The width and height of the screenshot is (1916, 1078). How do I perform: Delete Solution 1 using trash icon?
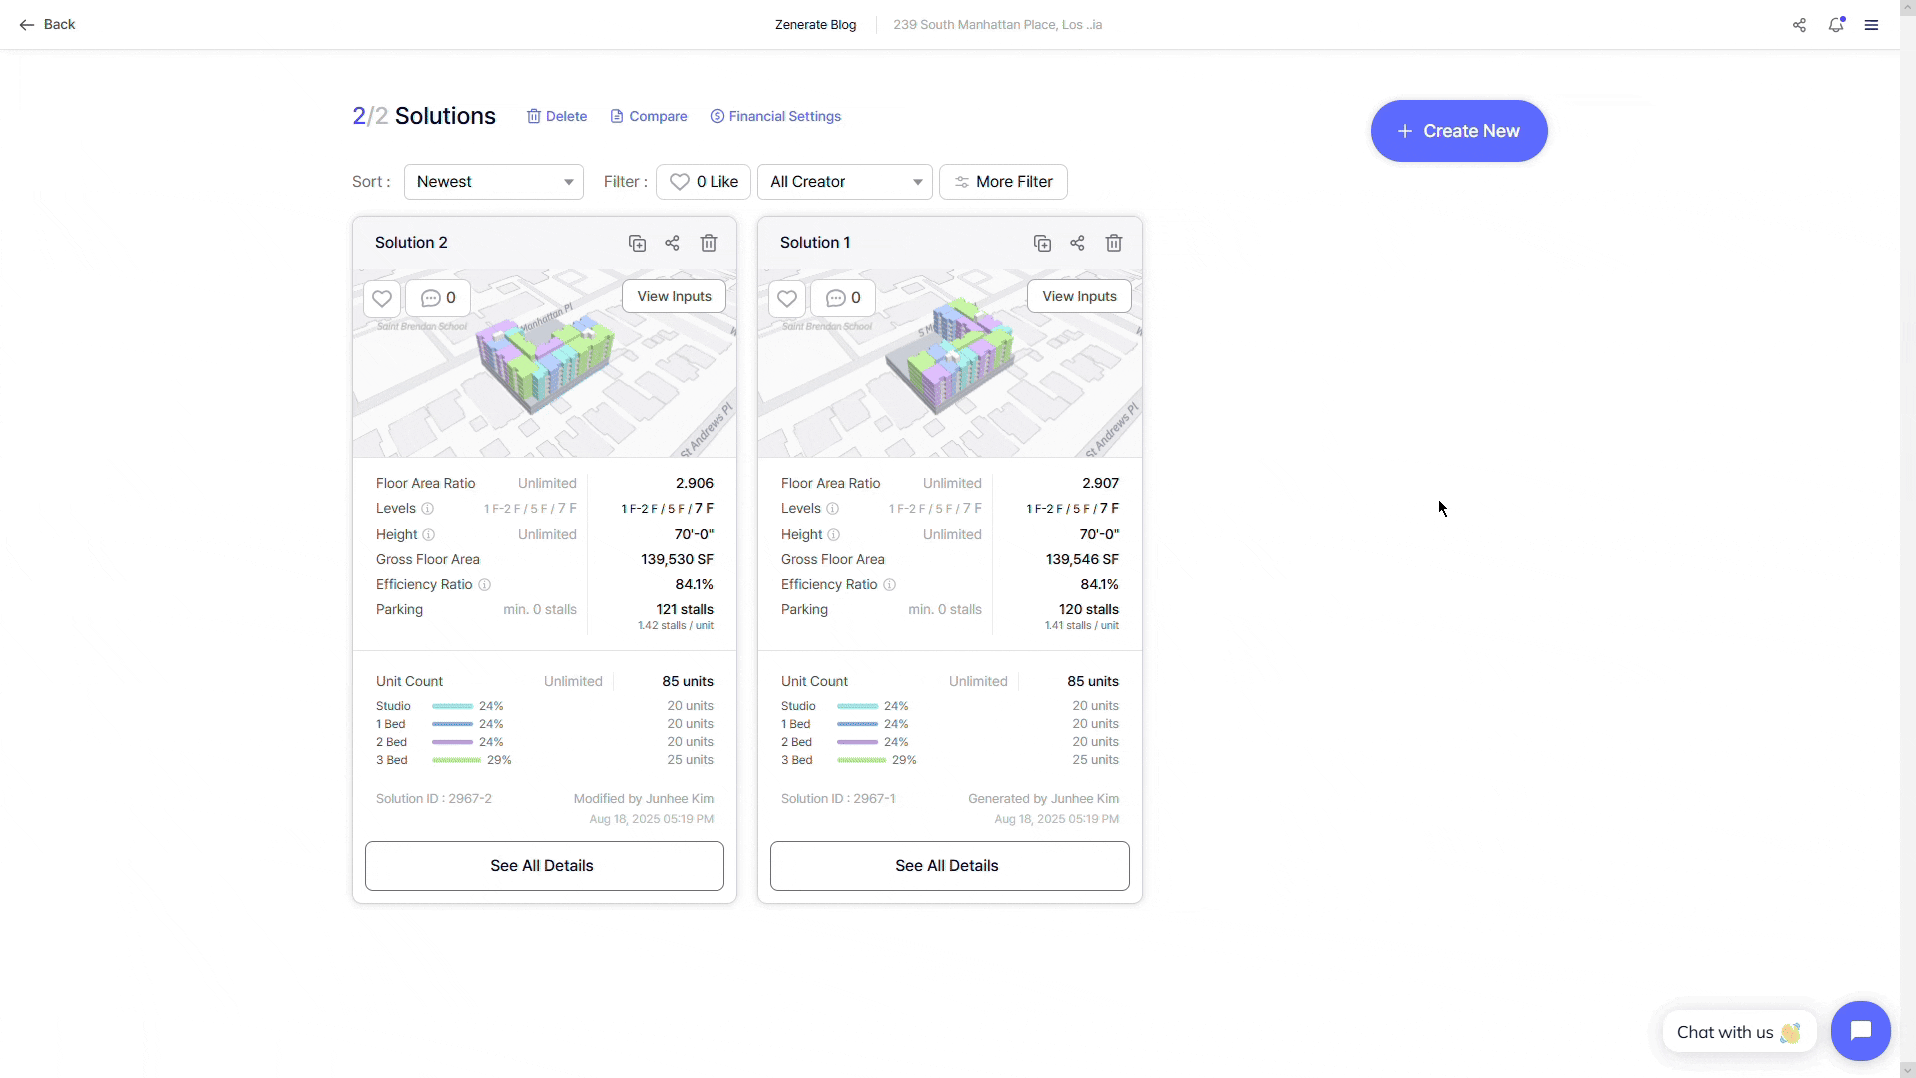tap(1114, 243)
